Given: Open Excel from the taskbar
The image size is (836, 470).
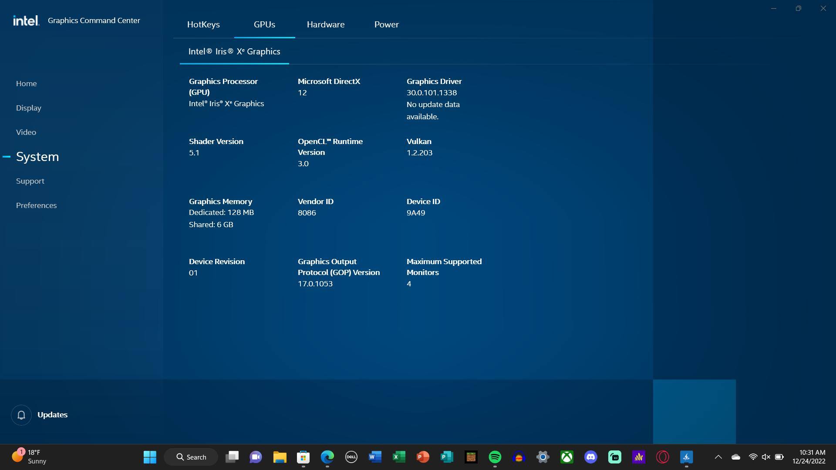Looking at the screenshot, I should [x=399, y=457].
